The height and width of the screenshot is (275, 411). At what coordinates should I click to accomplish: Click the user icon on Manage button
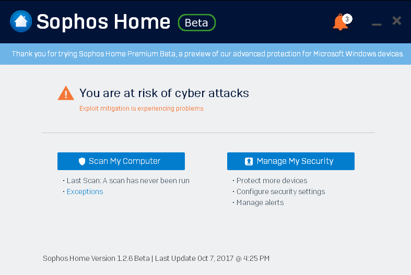249,162
